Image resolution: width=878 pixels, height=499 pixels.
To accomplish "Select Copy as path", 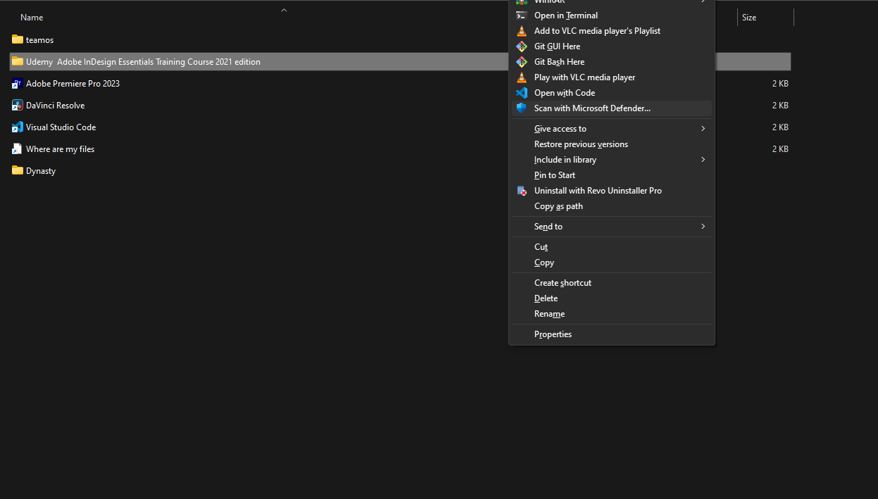I will (x=612, y=206).
